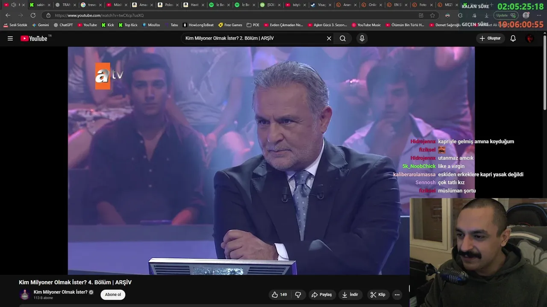Open Sesli Sözlük bookmark
This screenshot has width=547, height=307.
point(15,25)
